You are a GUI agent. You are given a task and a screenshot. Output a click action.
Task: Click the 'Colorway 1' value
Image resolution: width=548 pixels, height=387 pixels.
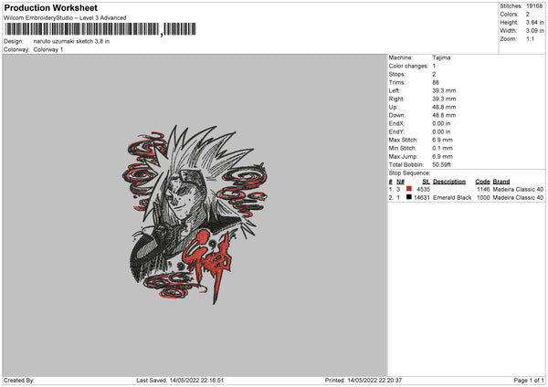[x=48, y=49]
